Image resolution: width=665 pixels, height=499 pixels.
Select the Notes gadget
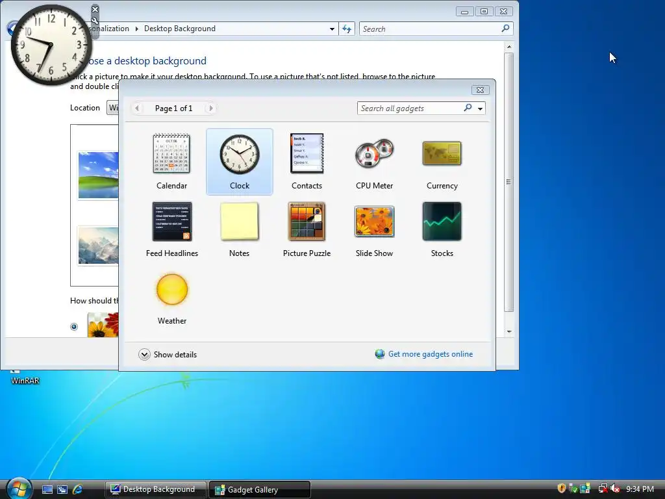point(239,229)
